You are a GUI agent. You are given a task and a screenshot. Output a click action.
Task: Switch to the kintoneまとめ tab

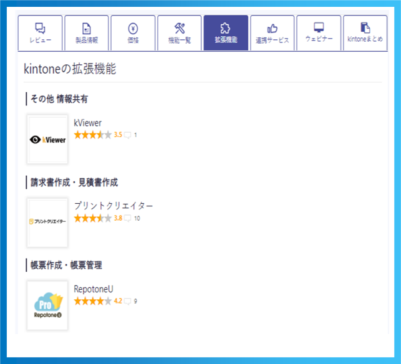[365, 33]
